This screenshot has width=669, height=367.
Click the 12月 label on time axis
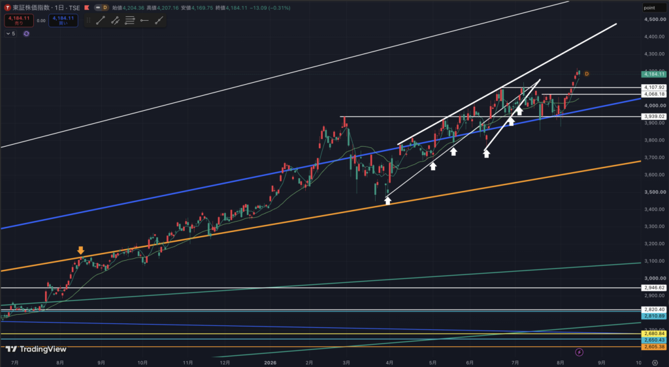[x=225, y=362]
